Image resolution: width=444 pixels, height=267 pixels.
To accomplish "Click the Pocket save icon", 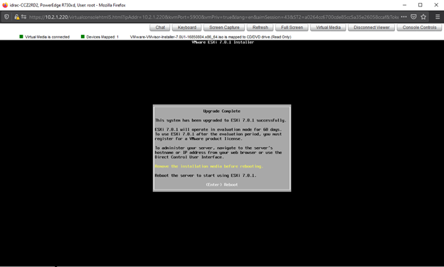I will (x=413, y=17).
